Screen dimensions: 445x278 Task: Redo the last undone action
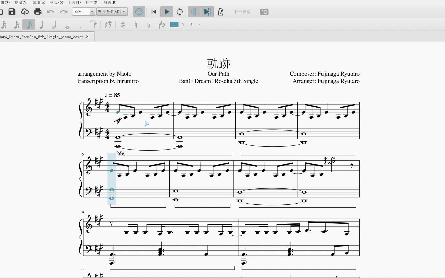63,12
